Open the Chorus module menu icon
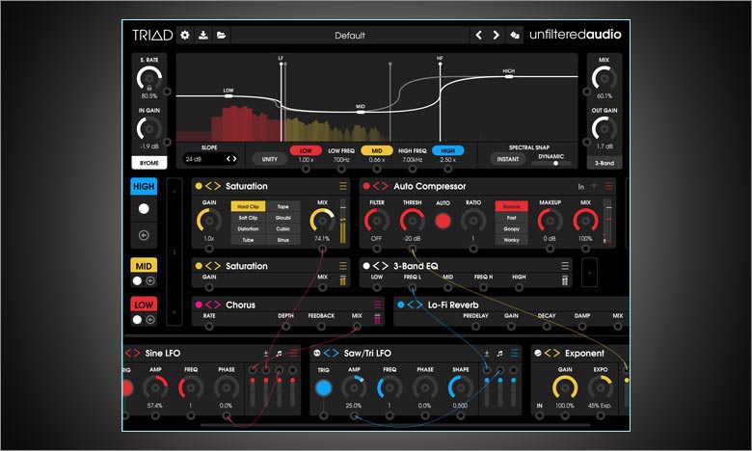The height and width of the screenshot is (451, 752). pos(377,305)
